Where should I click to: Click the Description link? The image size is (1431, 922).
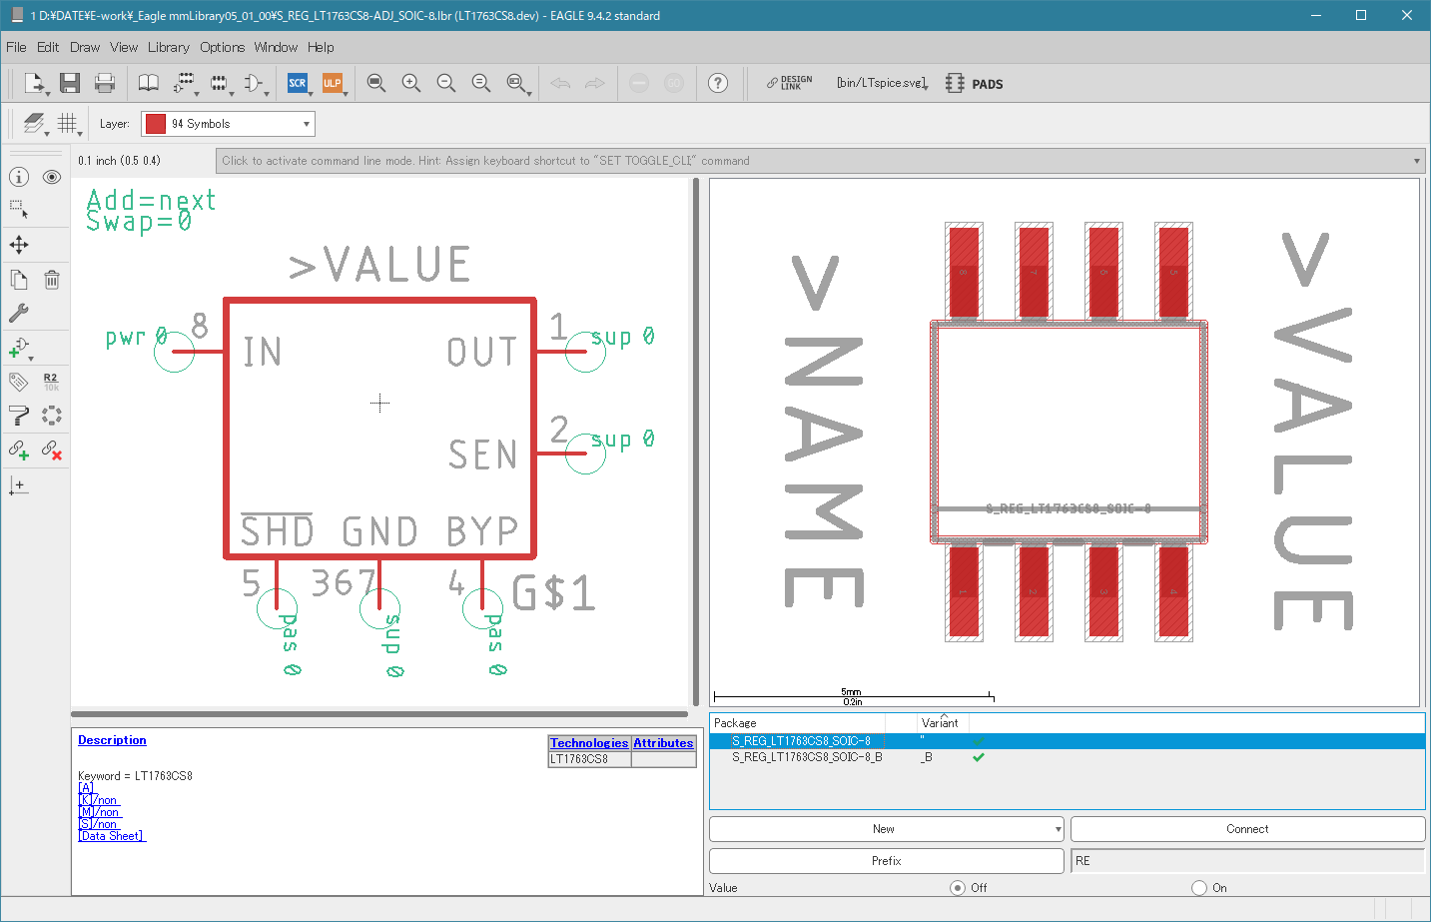tap(112, 740)
